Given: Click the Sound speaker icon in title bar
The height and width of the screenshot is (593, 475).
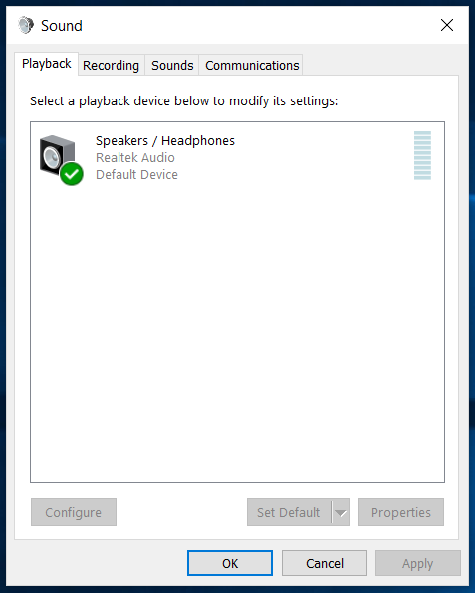Looking at the screenshot, I should tap(26, 25).
